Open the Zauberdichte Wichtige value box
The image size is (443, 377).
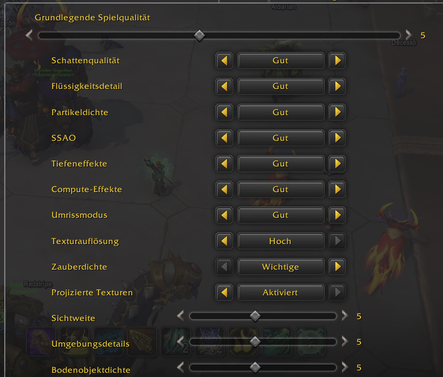281,267
